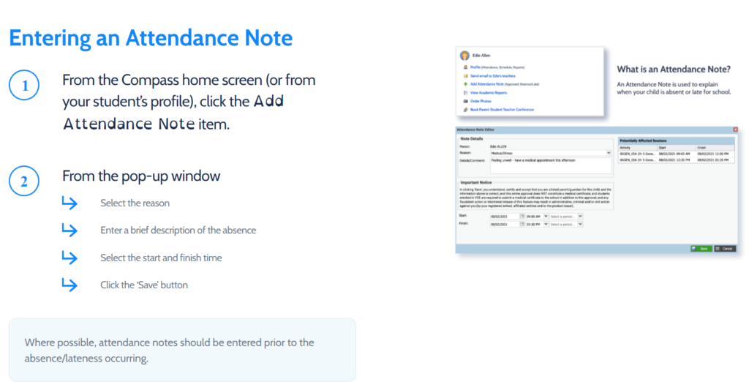Screen dimensions: 749x382
Task: Open the Start date calendar picker
Action: 520,217
